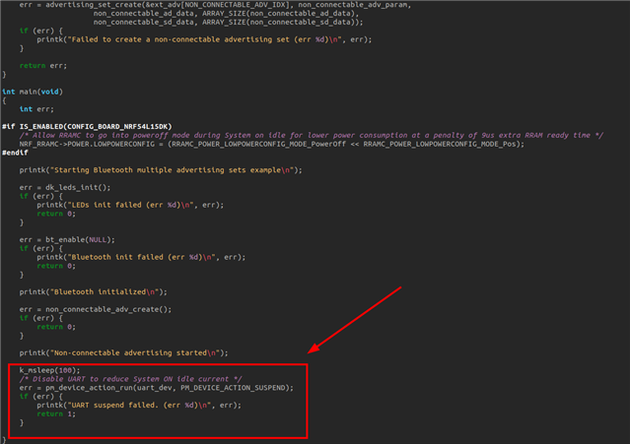The width and height of the screenshot is (630, 444).
Task: Click the '#if IS_ENABLED(CONFIG_BOARD_NRF54L15DK)' line
Action: (87, 127)
